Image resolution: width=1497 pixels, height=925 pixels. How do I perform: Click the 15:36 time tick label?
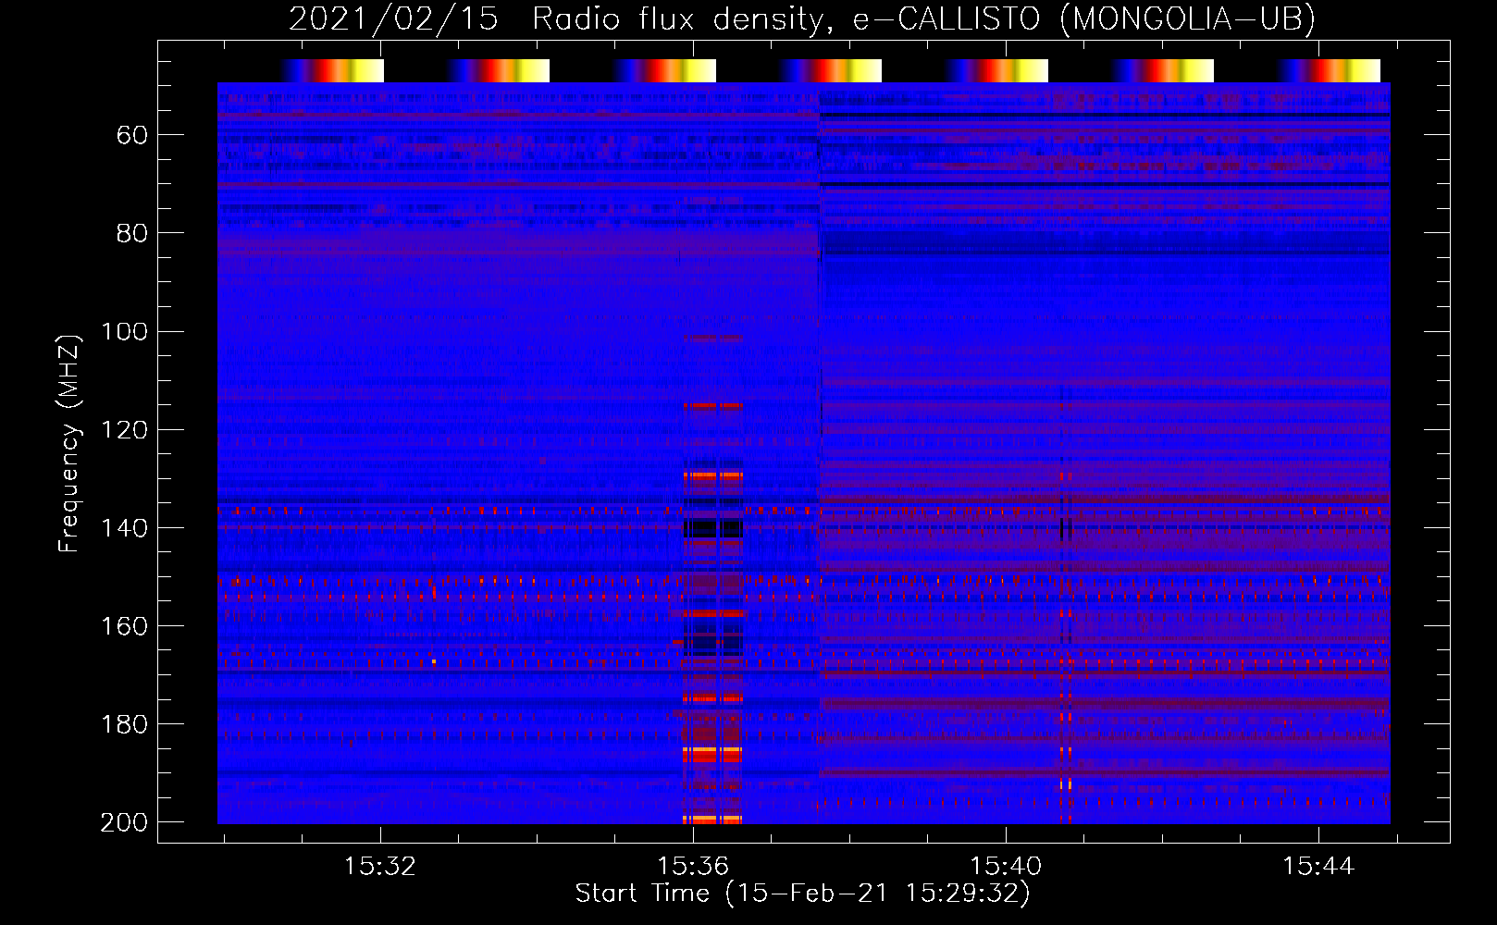pyautogui.click(x=693, y=867)
